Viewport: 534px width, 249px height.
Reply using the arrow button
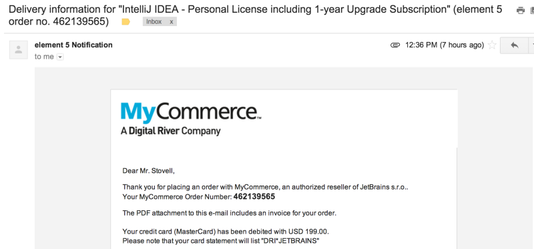click(514, 45)
